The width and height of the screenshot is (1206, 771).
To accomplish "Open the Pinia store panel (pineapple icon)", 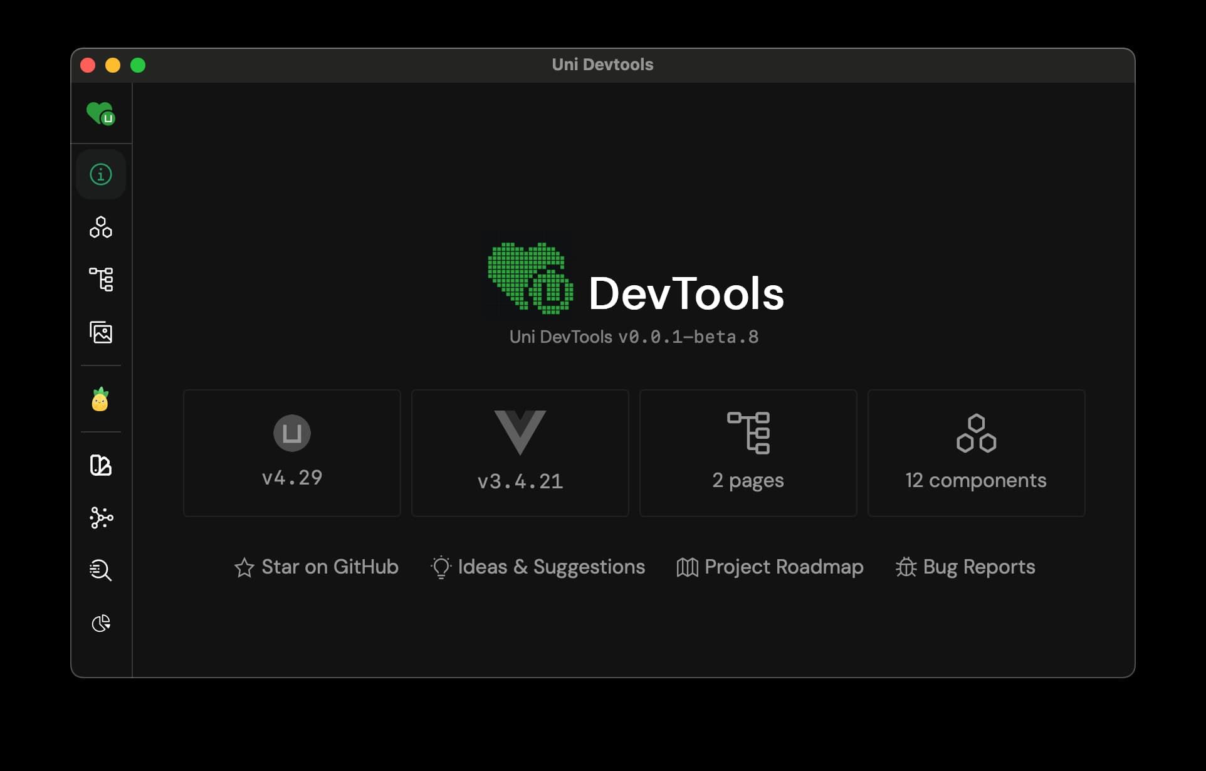I will (100, 399).
